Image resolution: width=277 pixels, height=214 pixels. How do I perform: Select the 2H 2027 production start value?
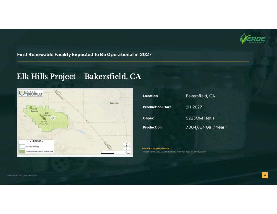coord(194,107)
